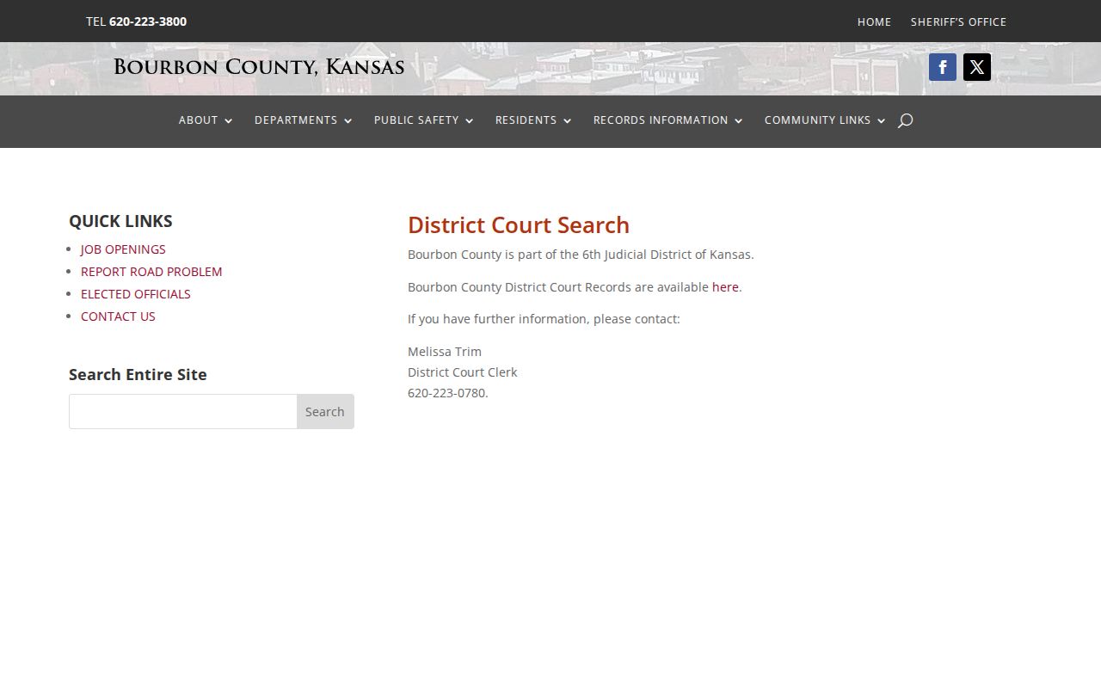Expand the Community Links menu
1101x688 pixels.
point(825,120)
